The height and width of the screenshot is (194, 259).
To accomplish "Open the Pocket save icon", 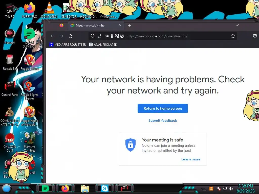I will (255, 36).
